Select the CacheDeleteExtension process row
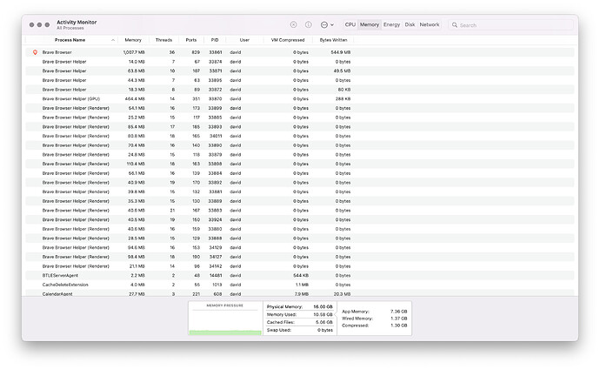600x369 pixels. [300, 285]
